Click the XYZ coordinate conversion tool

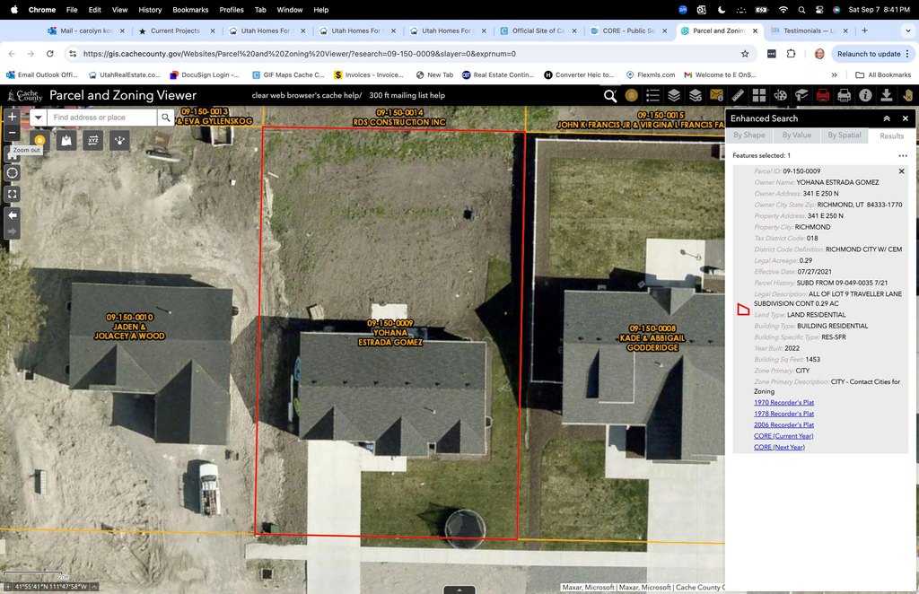pyautogui.click(x=92, y=141)
